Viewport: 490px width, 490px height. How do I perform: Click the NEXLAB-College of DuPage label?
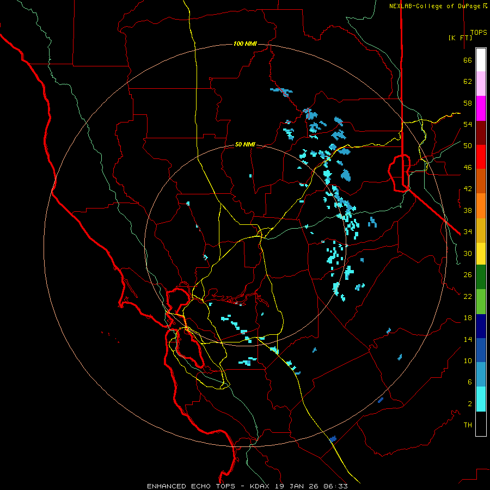click(x=435, y=6)
